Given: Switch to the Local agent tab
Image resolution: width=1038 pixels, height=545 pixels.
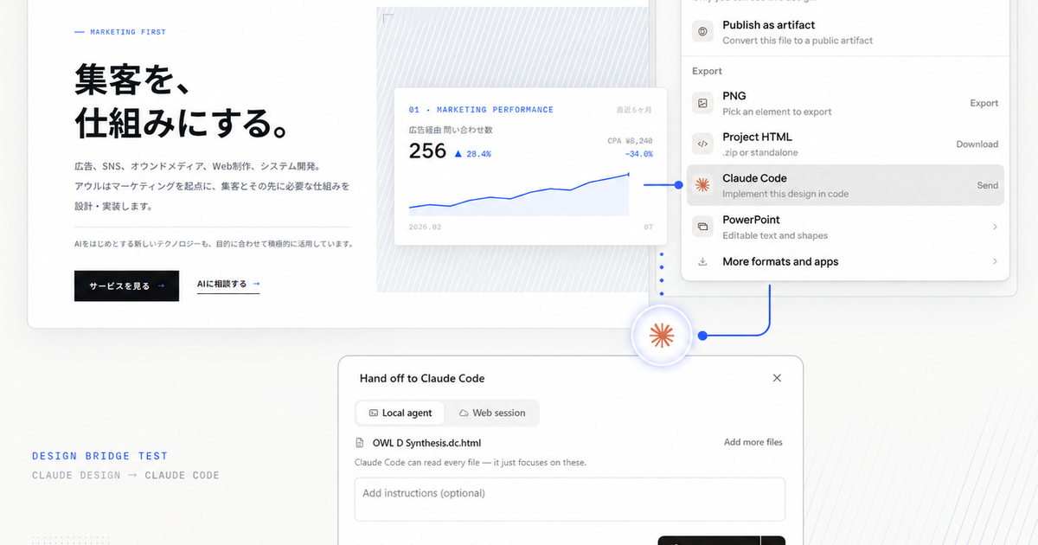Looking at the screenshot, I should (400, 413).
